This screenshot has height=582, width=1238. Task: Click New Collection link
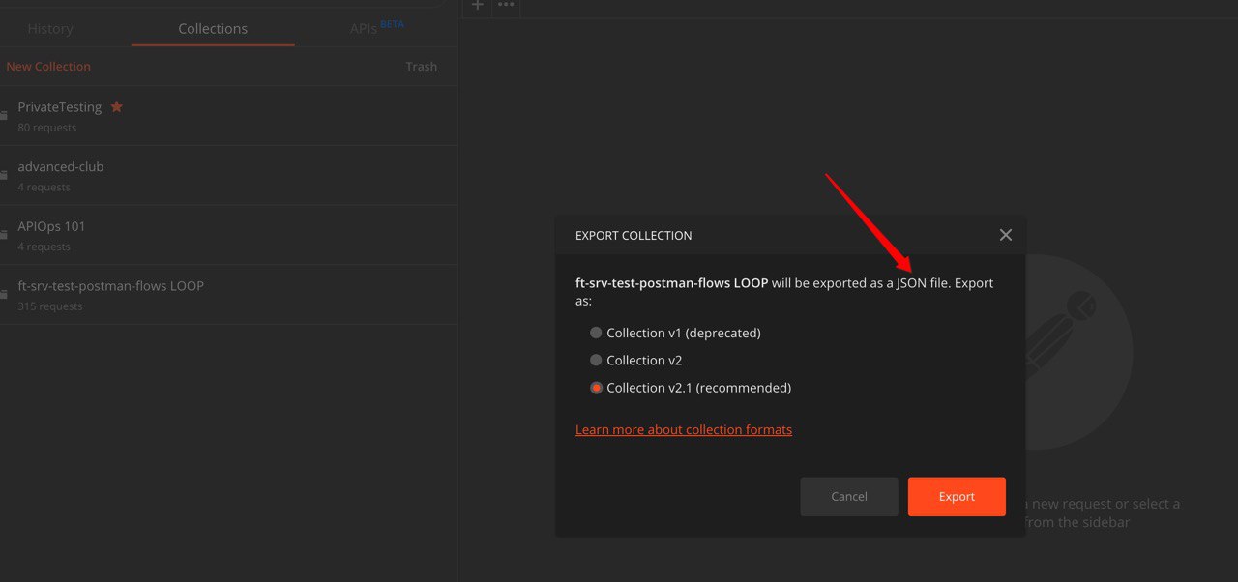point(48,67)
